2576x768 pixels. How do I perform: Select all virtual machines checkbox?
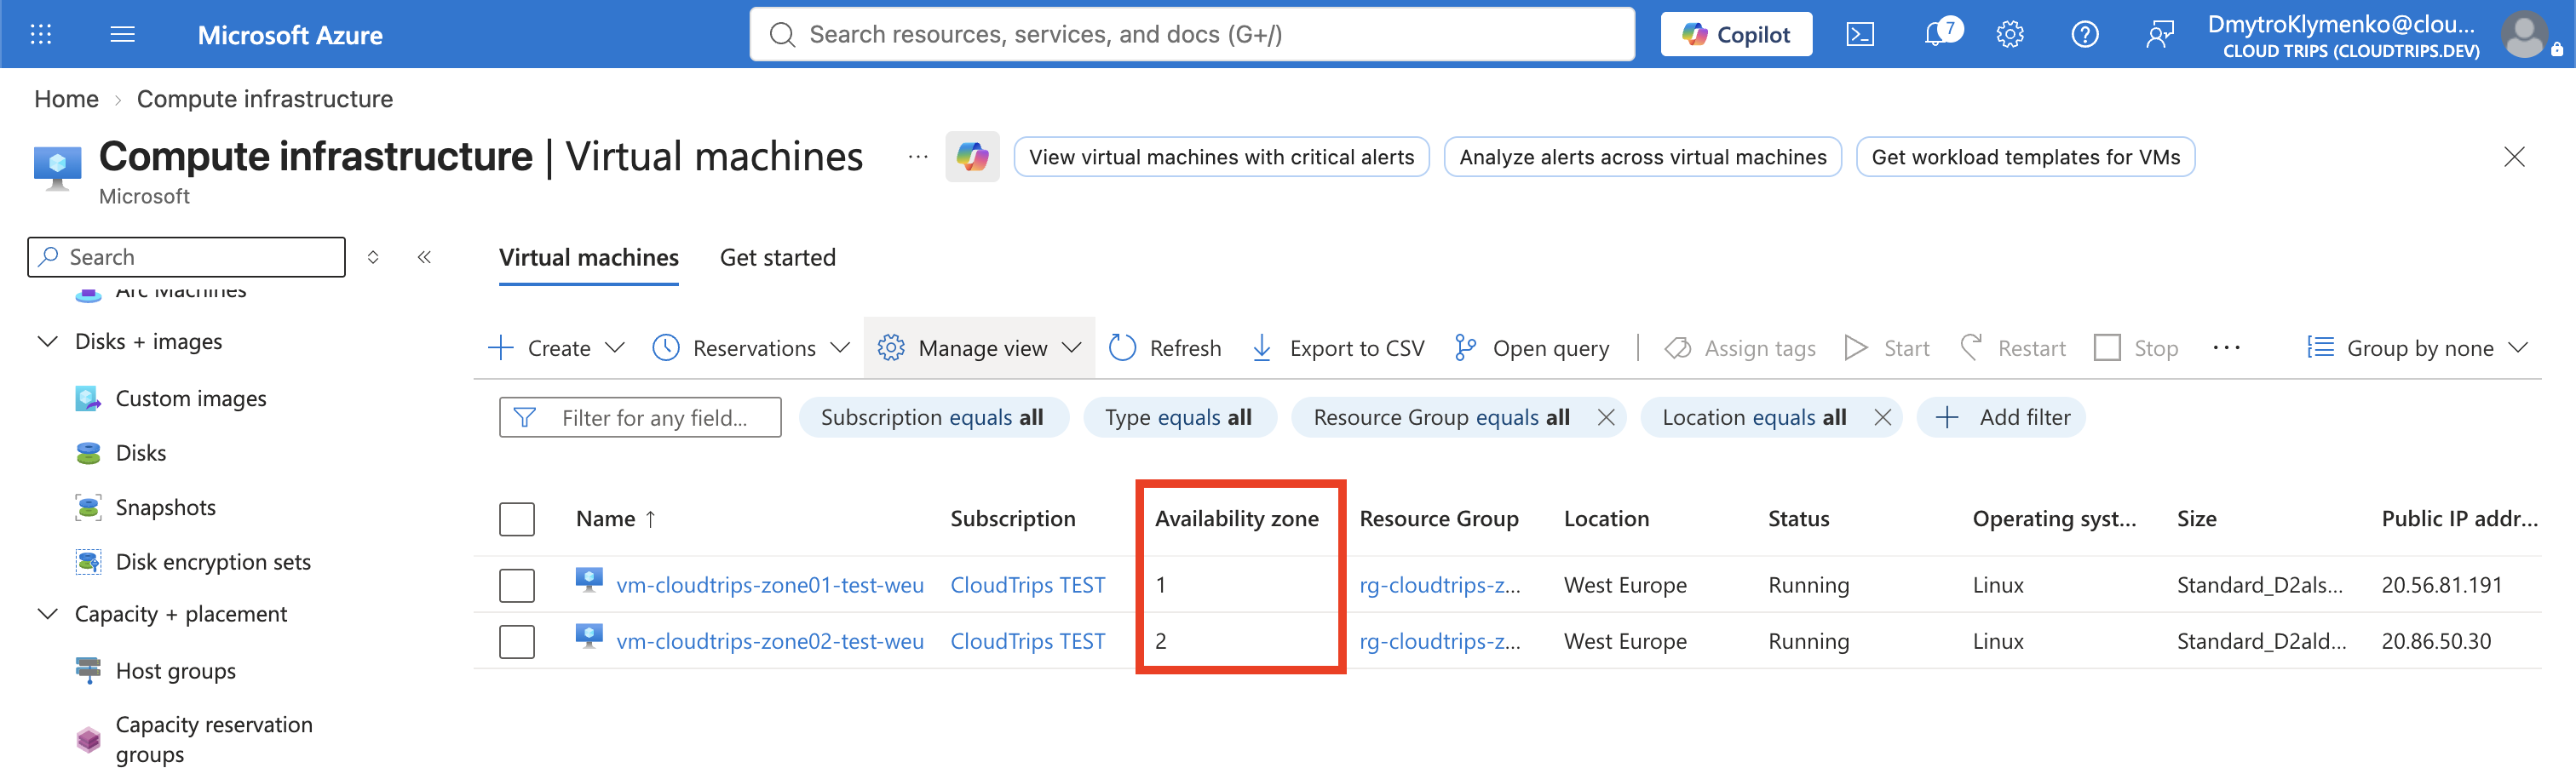pyautogui.click(x=517, y=519)
